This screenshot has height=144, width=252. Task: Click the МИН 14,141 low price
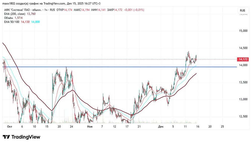(x=98, y=10)
